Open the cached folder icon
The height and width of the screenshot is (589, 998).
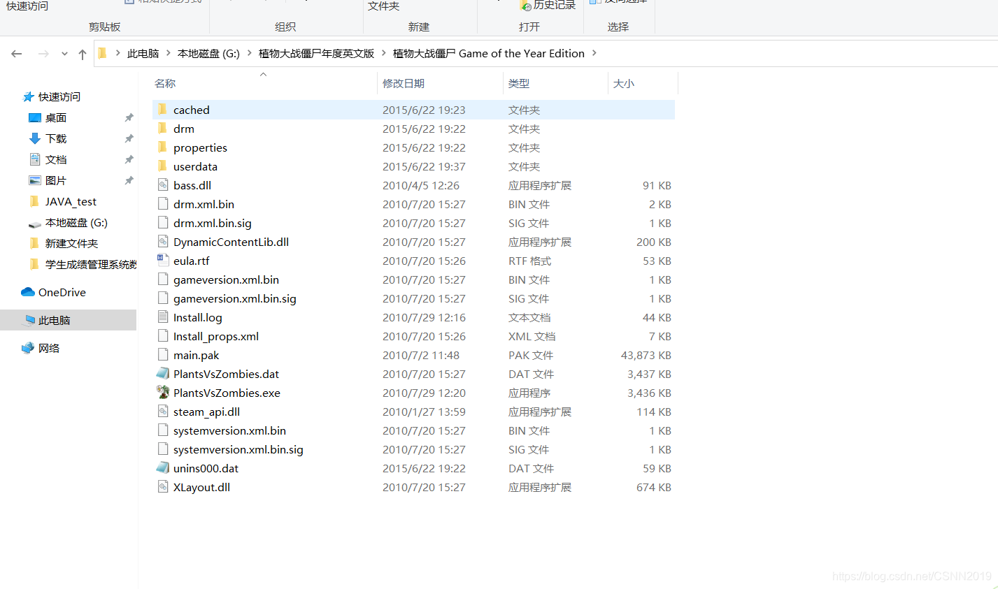162,110
